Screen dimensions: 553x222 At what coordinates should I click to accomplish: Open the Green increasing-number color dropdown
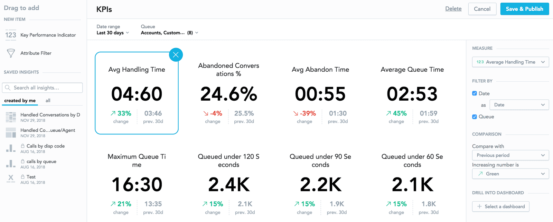510,174
